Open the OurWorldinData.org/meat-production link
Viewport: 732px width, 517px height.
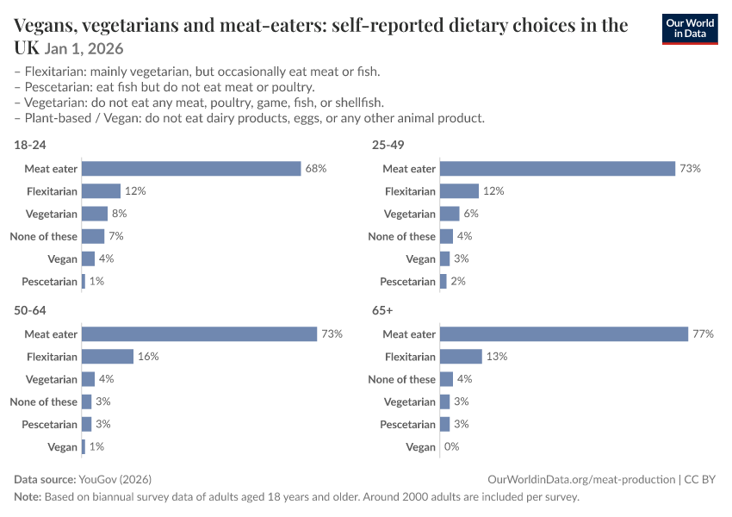click(581, 479)
